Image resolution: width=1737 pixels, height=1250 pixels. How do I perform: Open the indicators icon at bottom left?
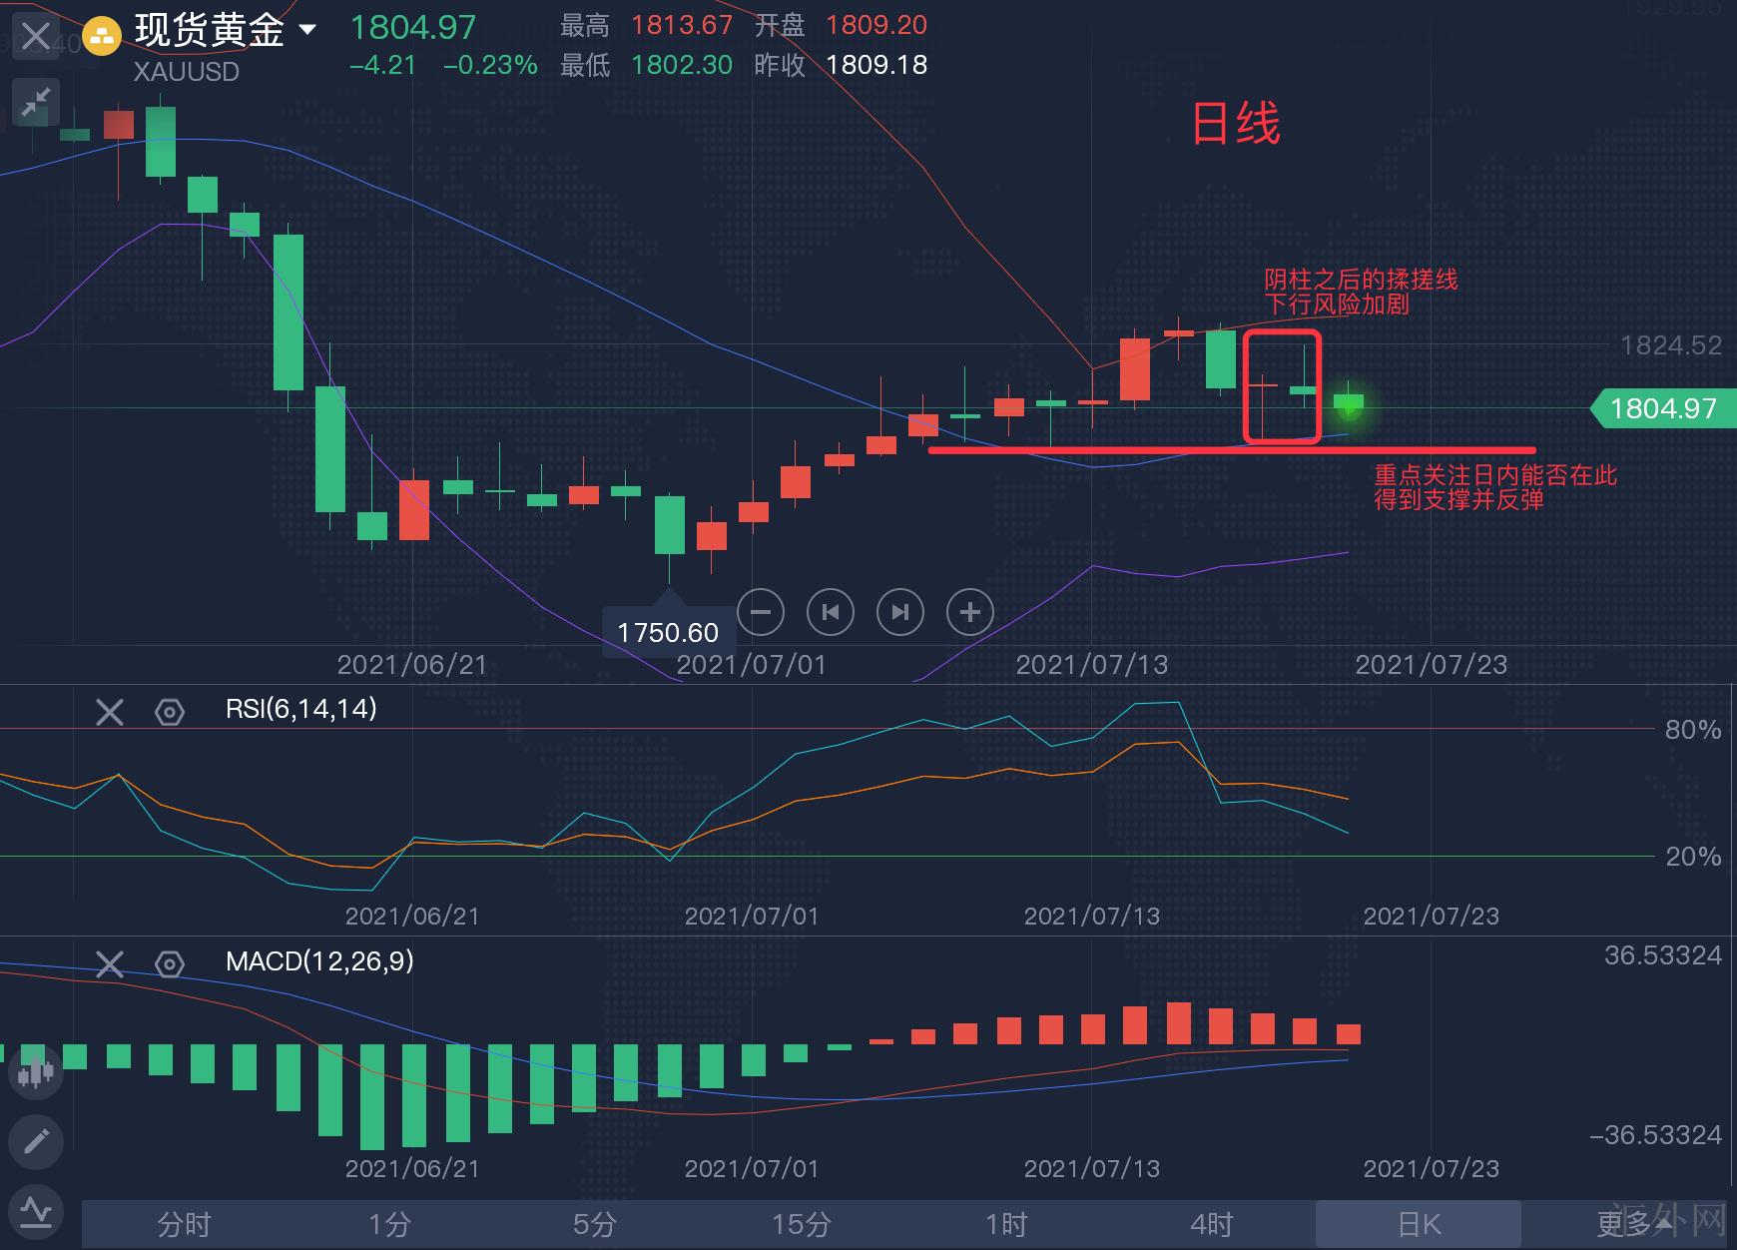tap(36, 1211)
